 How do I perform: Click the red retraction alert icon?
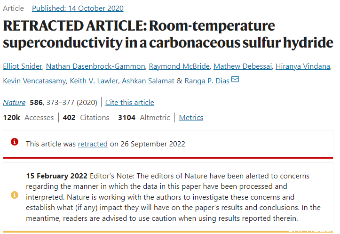pos(15,142)
